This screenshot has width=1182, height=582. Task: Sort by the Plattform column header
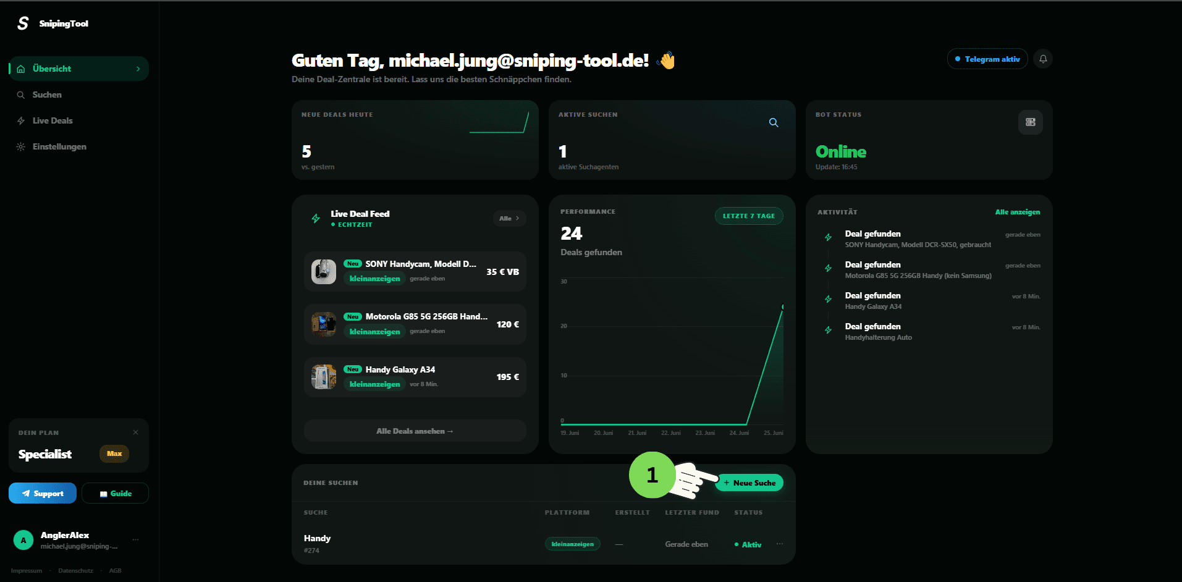[x=567, y=512]
